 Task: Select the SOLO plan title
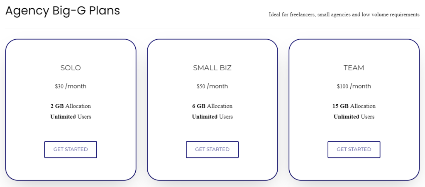tap(71, 68)
